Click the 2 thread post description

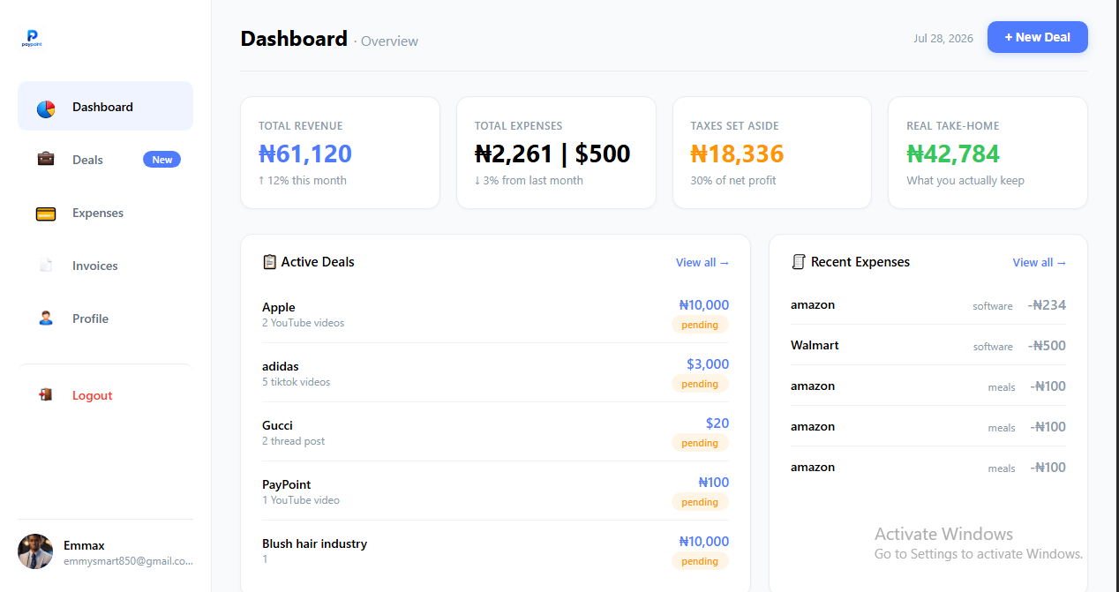click(x=293, y=441)
